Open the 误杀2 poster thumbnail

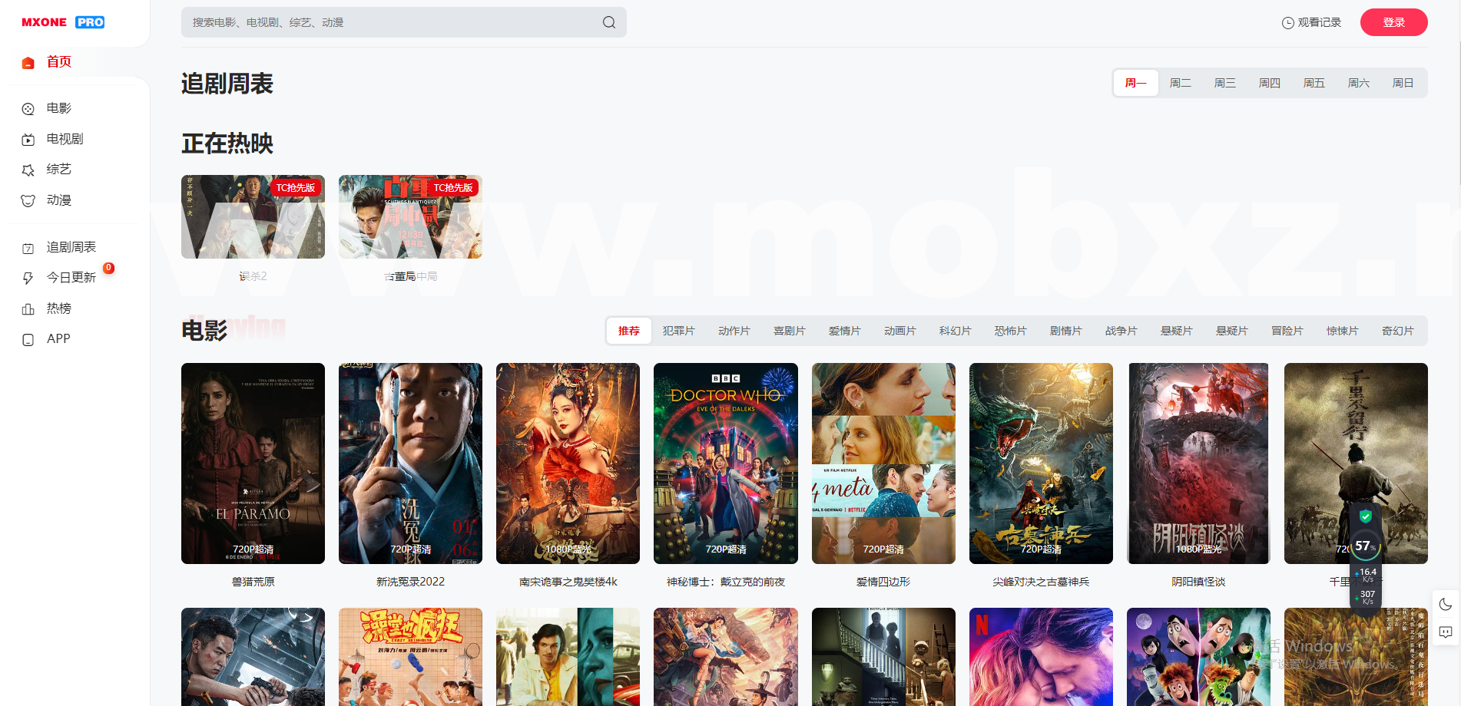(253, 216)
